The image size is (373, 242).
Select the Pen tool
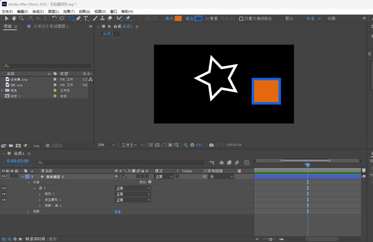point(78,18)
